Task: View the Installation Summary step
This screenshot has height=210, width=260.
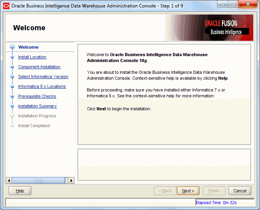Action: pyautogui.click(x=38, y=106)
